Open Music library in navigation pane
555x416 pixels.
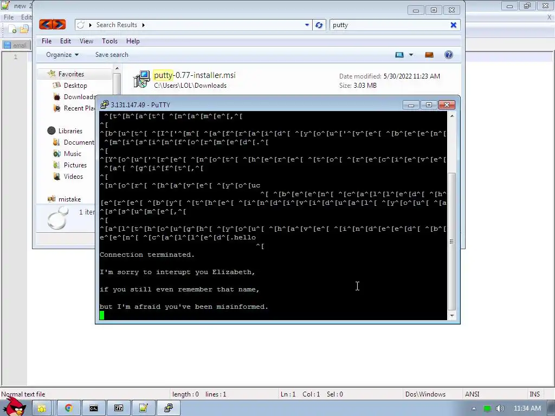click(x=72, y=153)
